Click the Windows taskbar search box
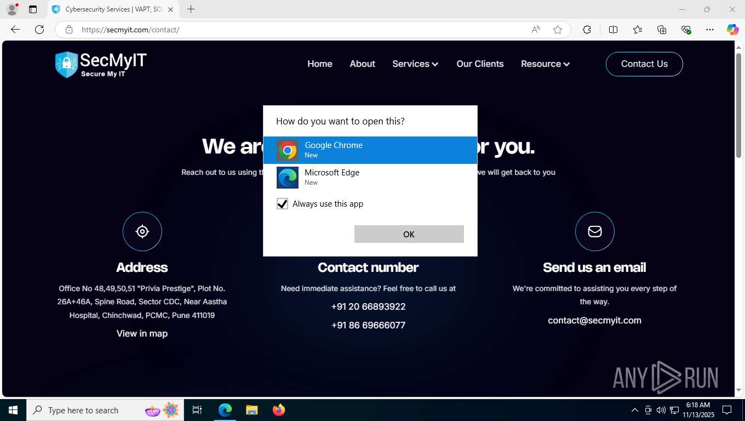The height and width of the screenshot is (421, 745). click(104, 410)
